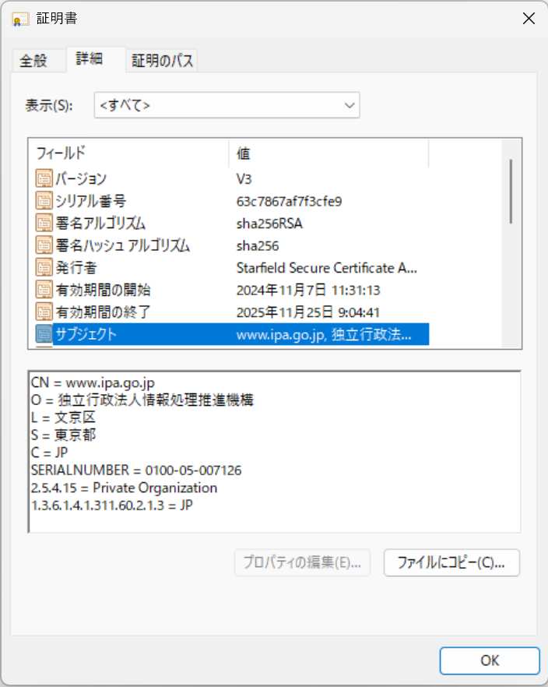
Task: Click the 有効期間の終了 field row icon
Action: 44,312
